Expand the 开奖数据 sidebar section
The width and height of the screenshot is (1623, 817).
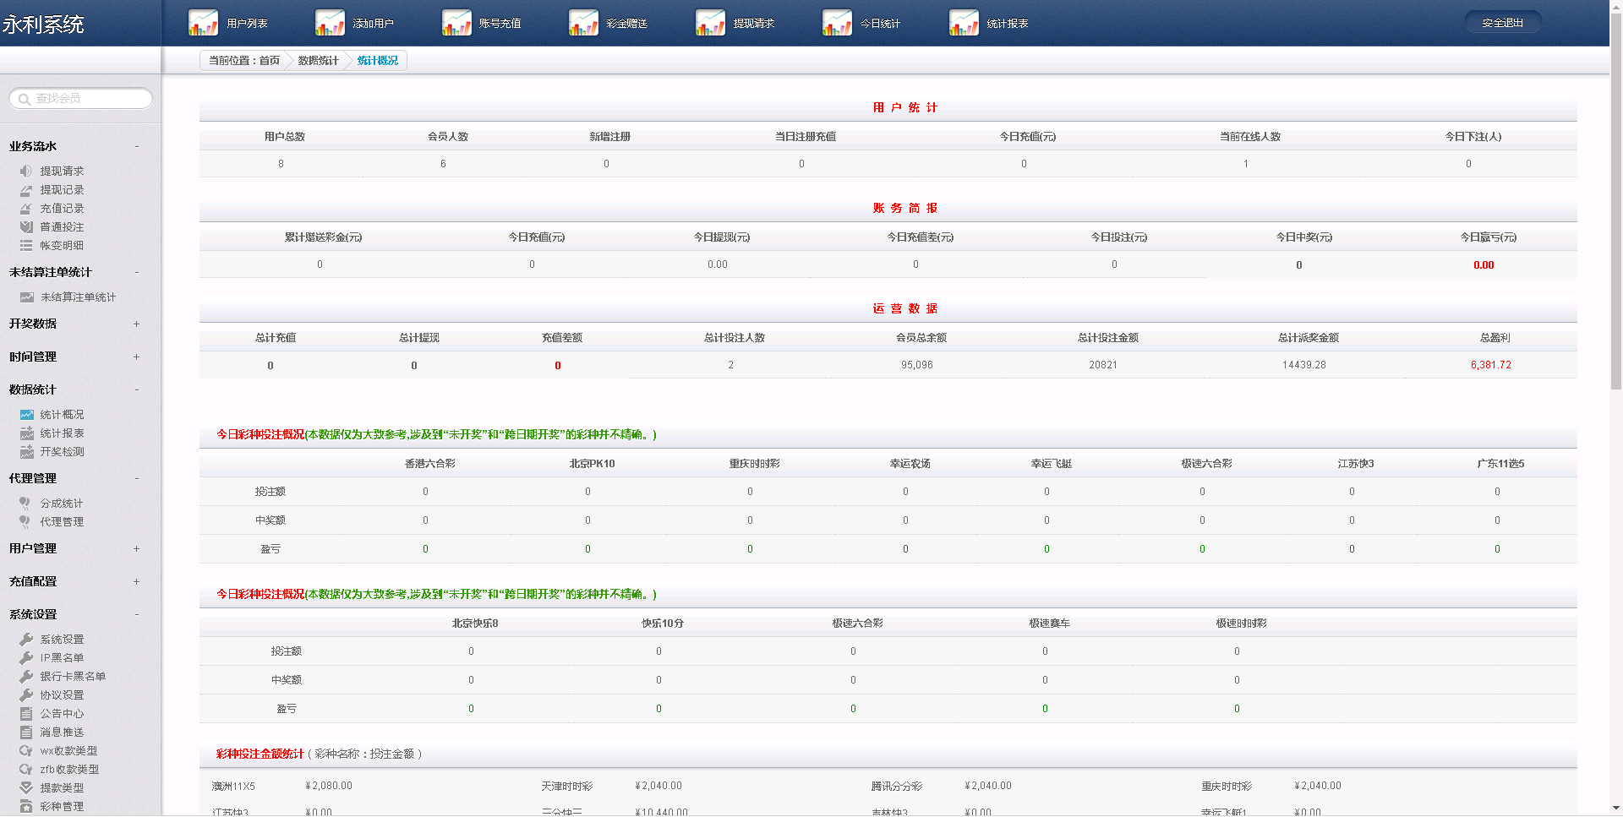click(136, 324)
